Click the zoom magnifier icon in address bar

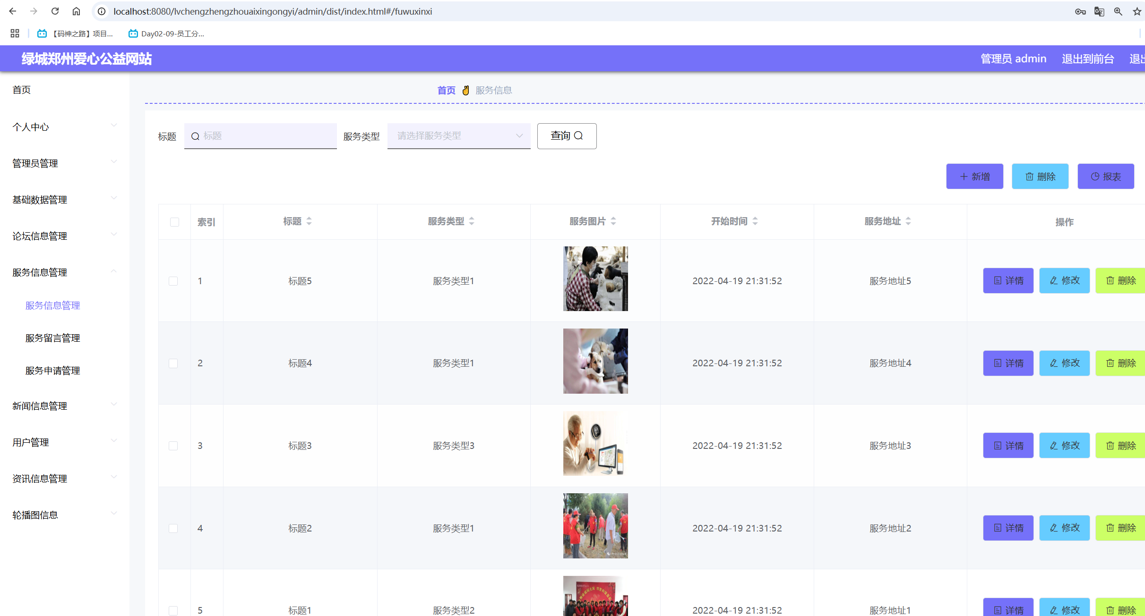pos(1118,11)
